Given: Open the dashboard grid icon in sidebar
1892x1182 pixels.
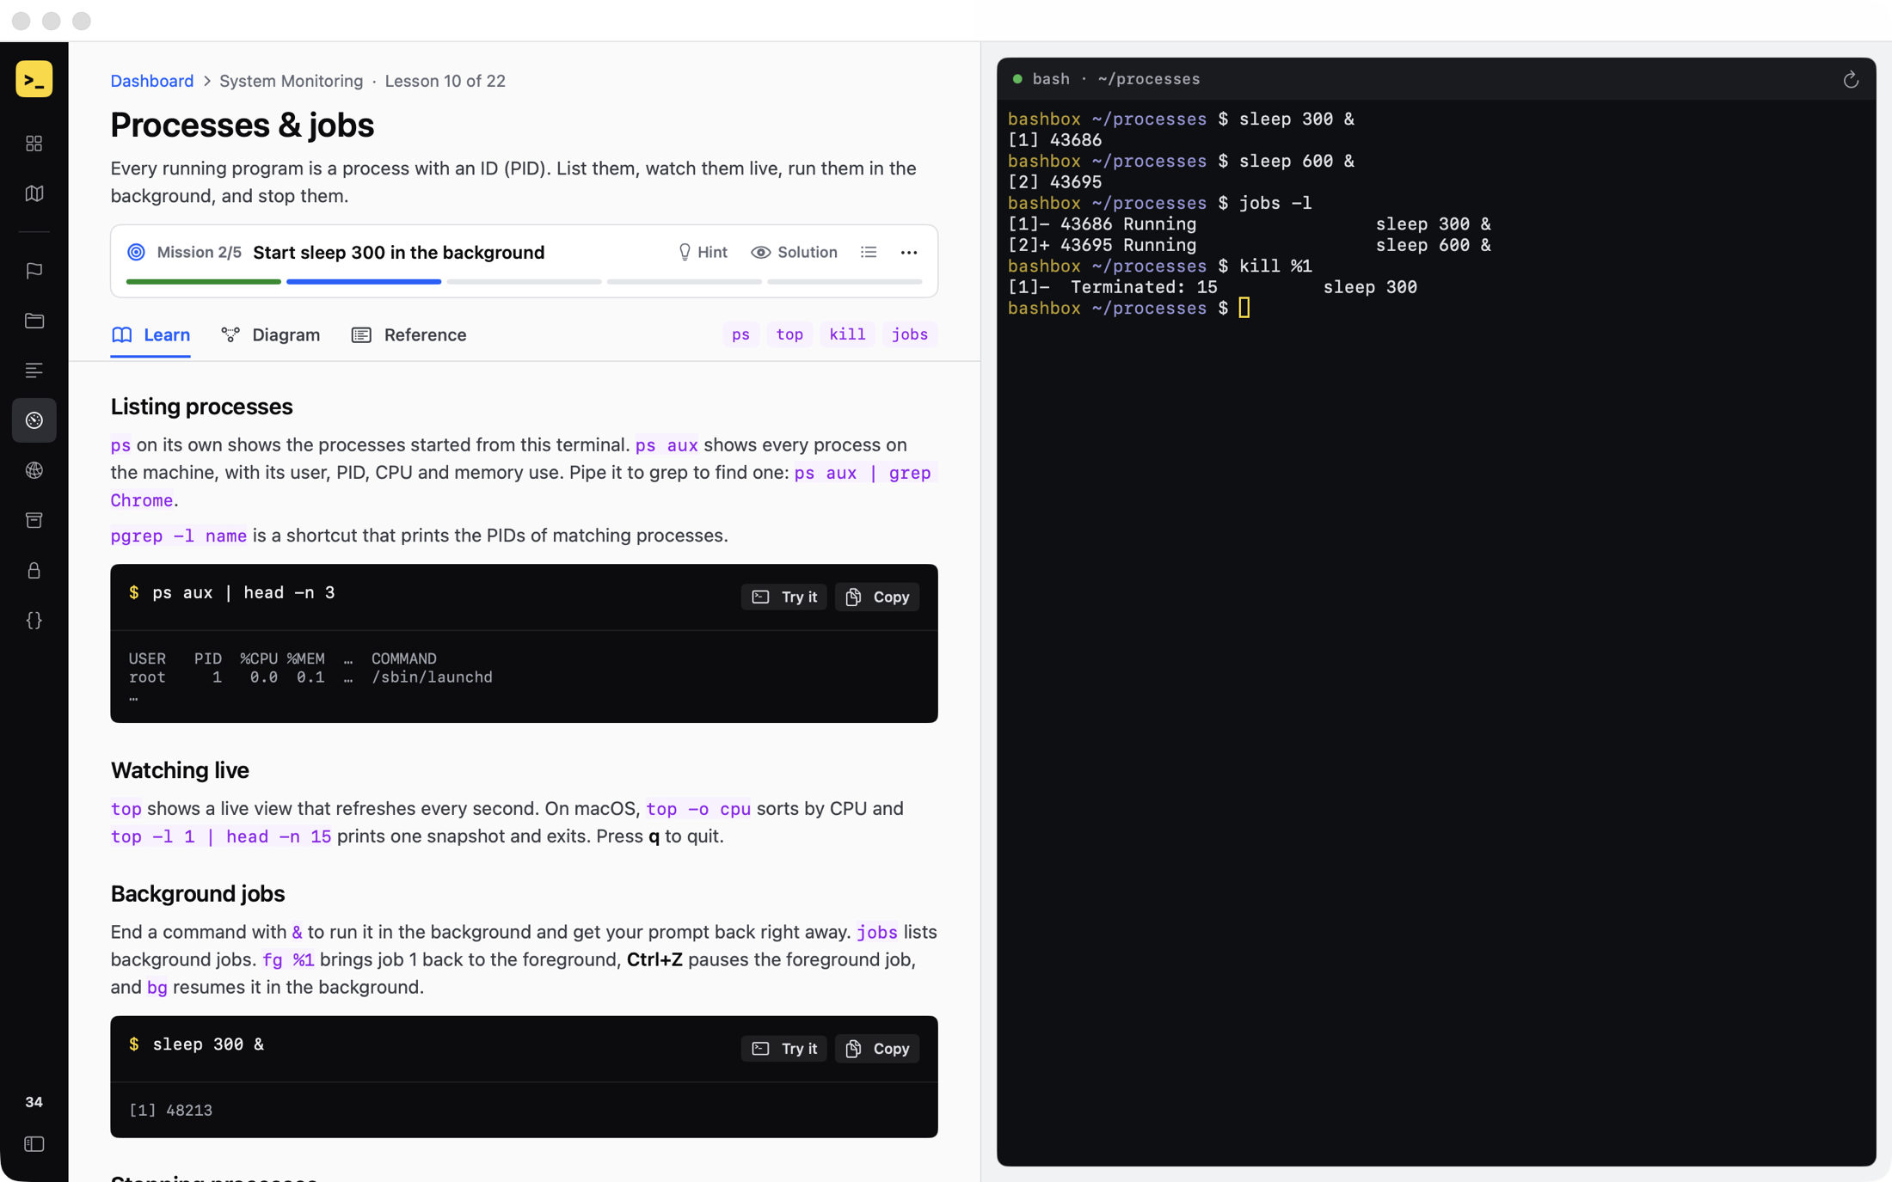Looking at the screenshot, I should tap(34, 144).
